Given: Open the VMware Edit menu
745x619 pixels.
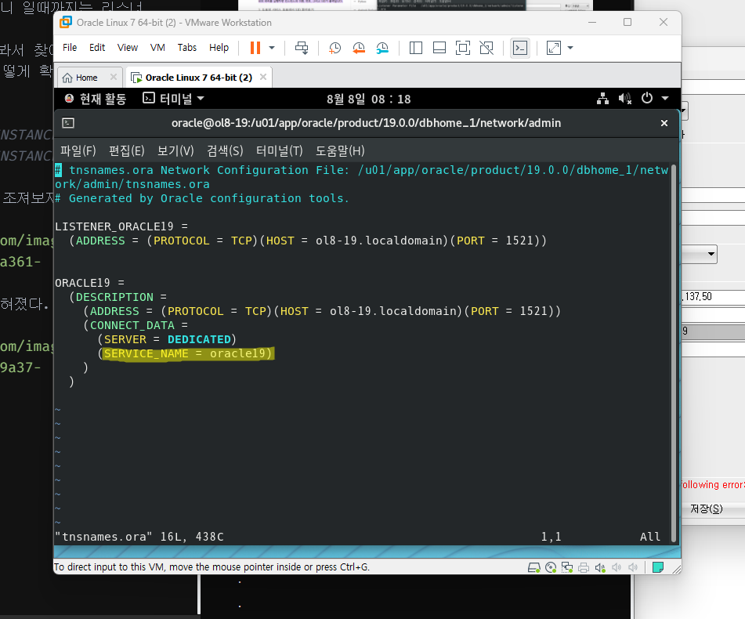Looking at the screenshot, I should (97, 48).
